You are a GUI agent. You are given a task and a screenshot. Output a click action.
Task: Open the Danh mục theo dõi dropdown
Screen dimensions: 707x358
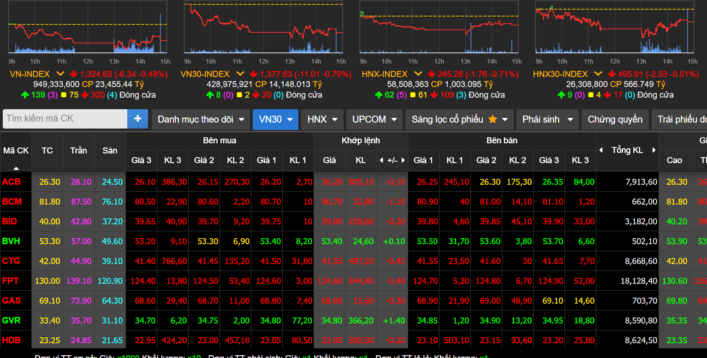201,119
